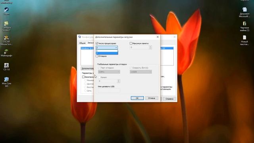Click the Отмена button
This screenshot has height=143, width=254.
pos(152,98)
